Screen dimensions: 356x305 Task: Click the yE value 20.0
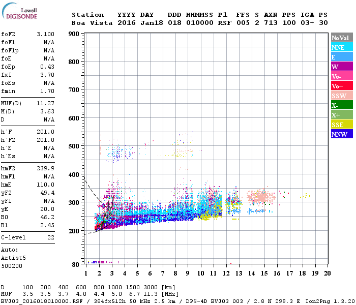(x=47, y=209)
